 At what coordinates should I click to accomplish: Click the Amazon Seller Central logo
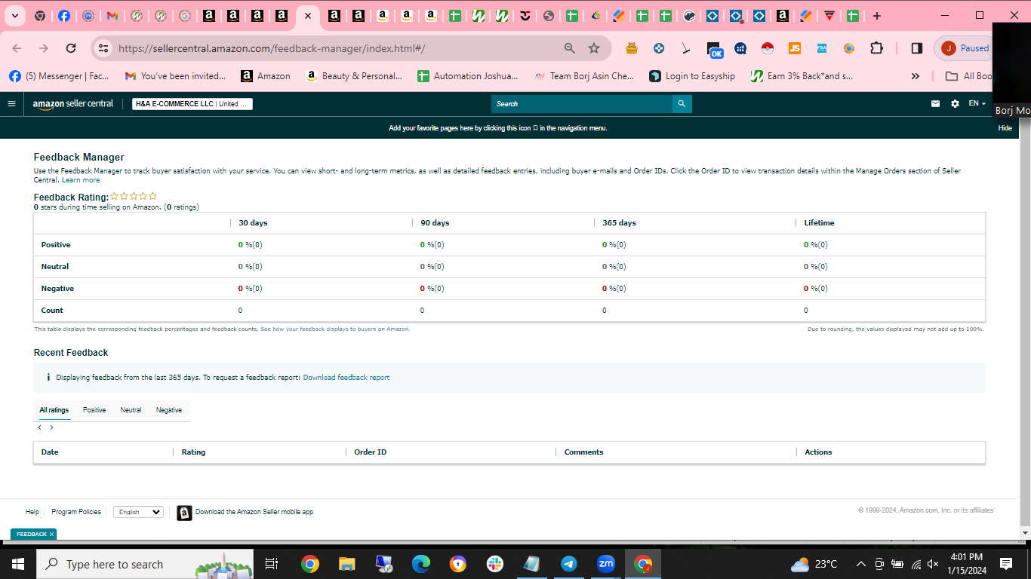tap(73, 104)
